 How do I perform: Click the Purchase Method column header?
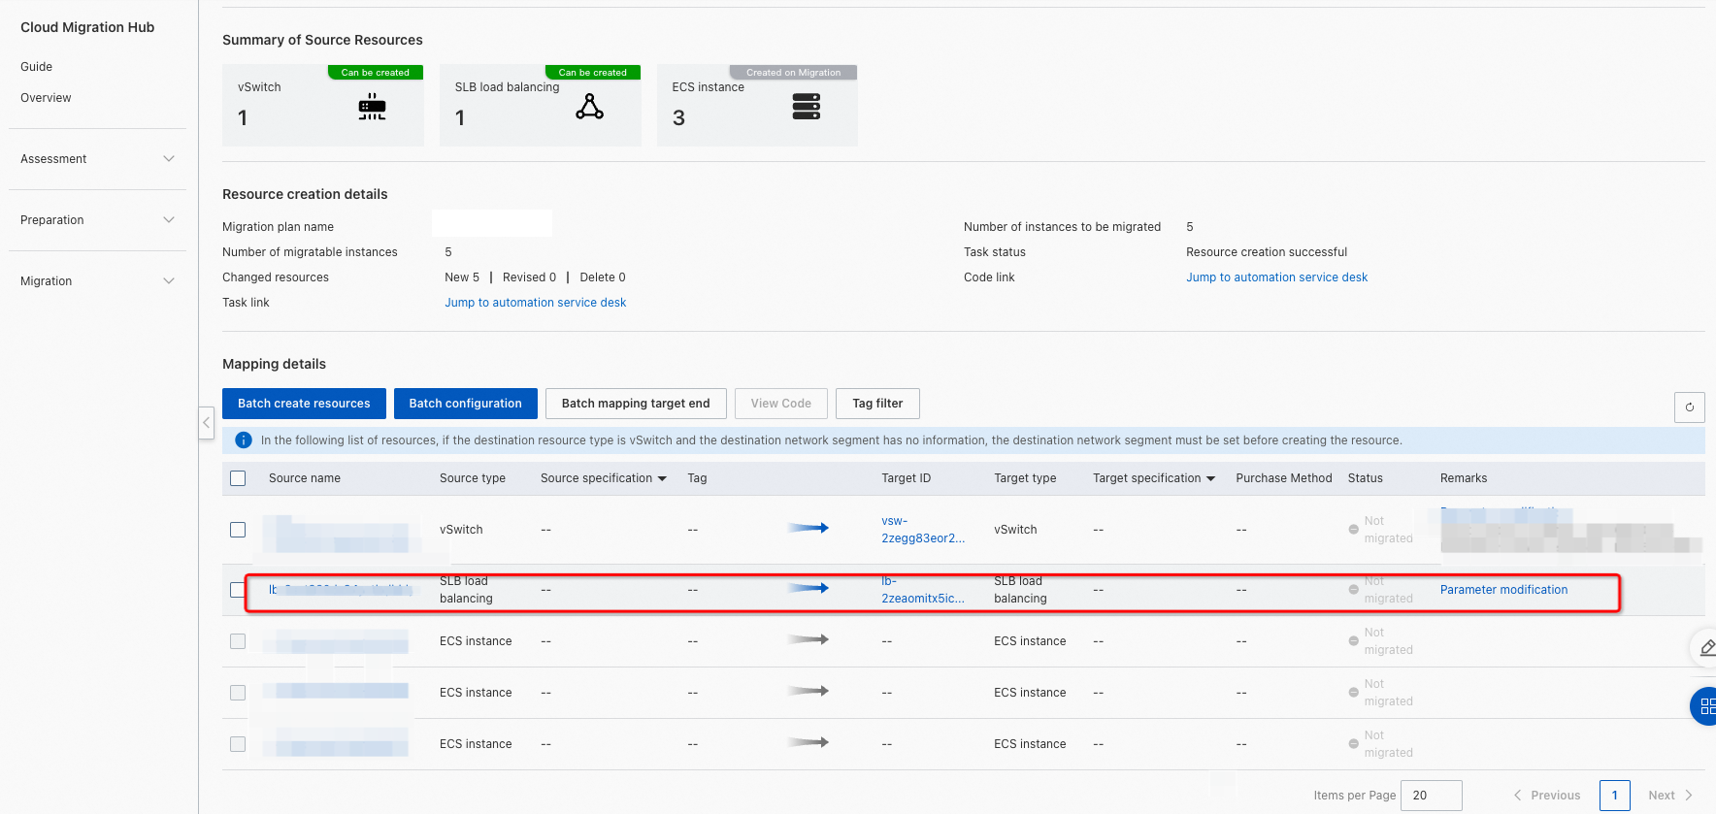tap(1283, 478)
